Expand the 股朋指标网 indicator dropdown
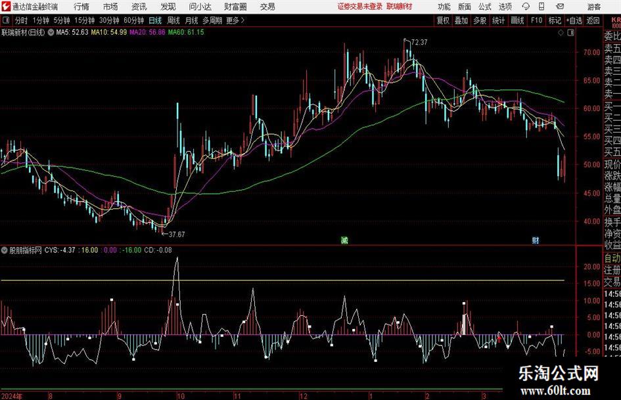Viewport: 621px width, 400px height. pos(5,250)
